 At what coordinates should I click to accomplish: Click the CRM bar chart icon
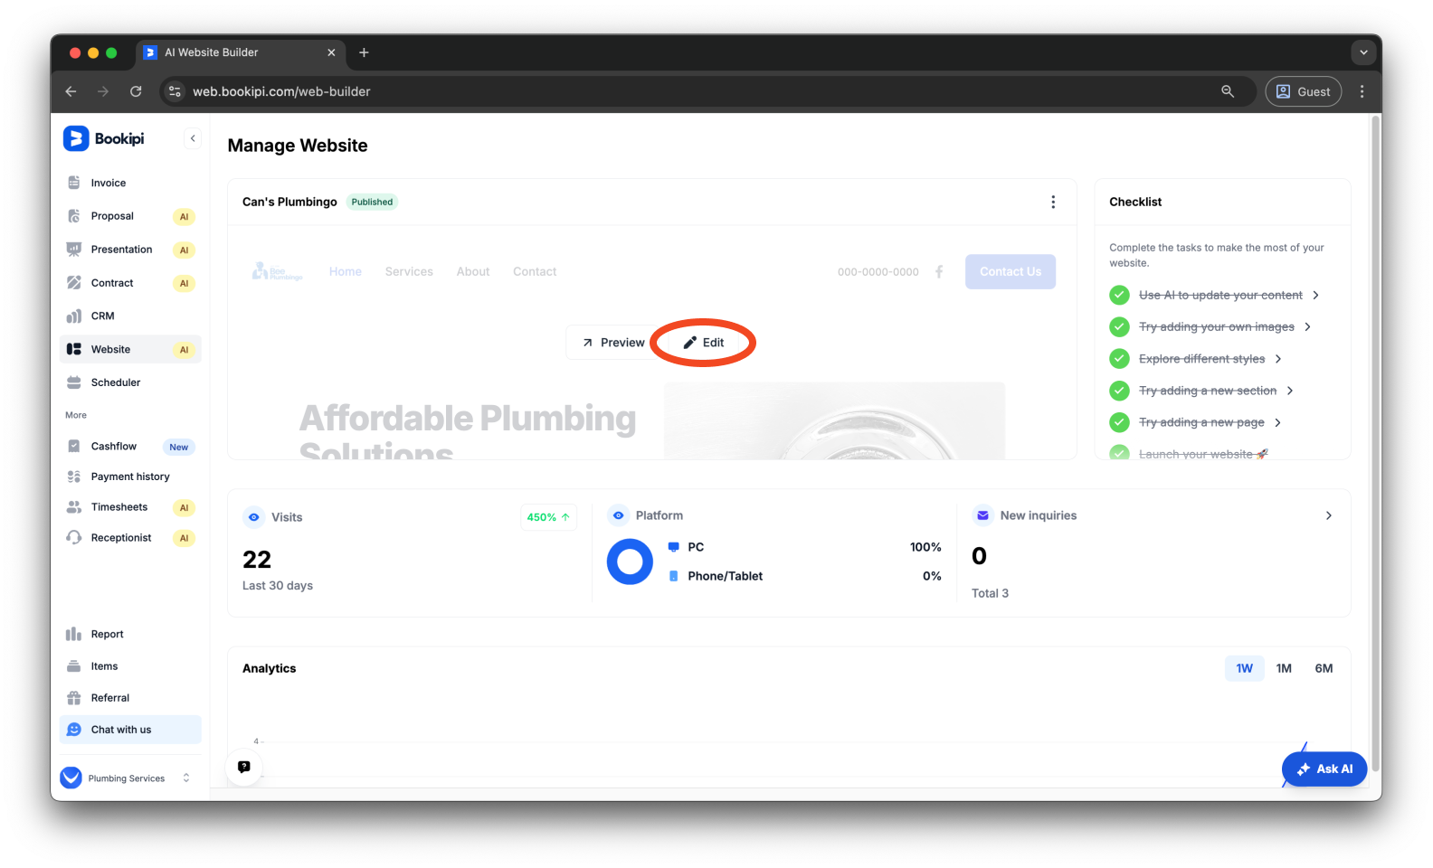[74, 316]
